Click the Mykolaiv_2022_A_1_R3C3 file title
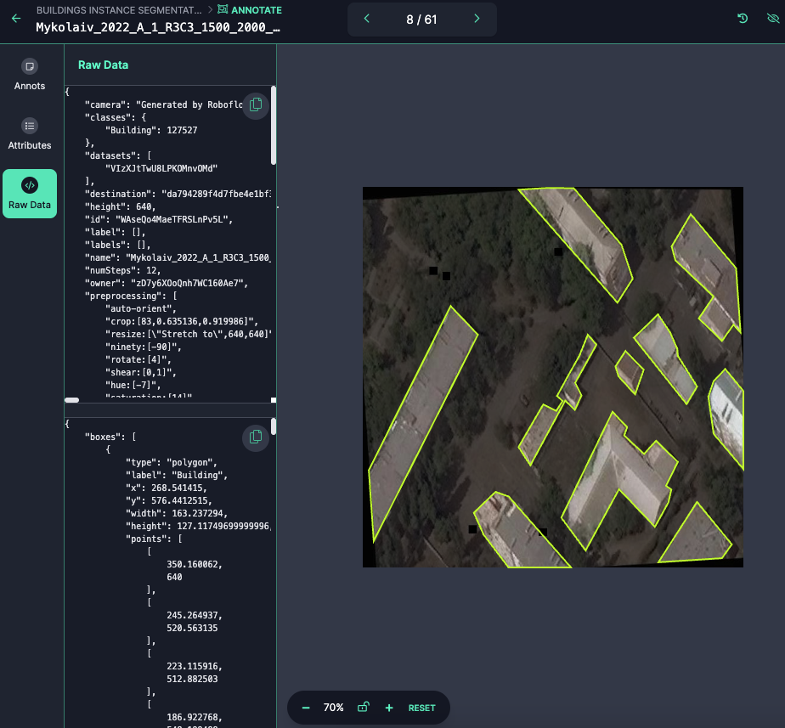 pos(158,27)
